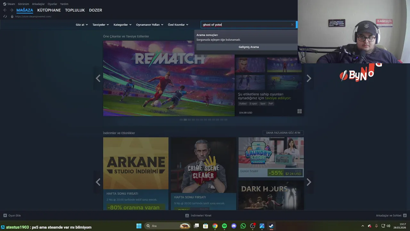Screen dimensions: 410x231
Task: Open İndirmeleri Yönet downloads manager
Action: pos(198,216)
